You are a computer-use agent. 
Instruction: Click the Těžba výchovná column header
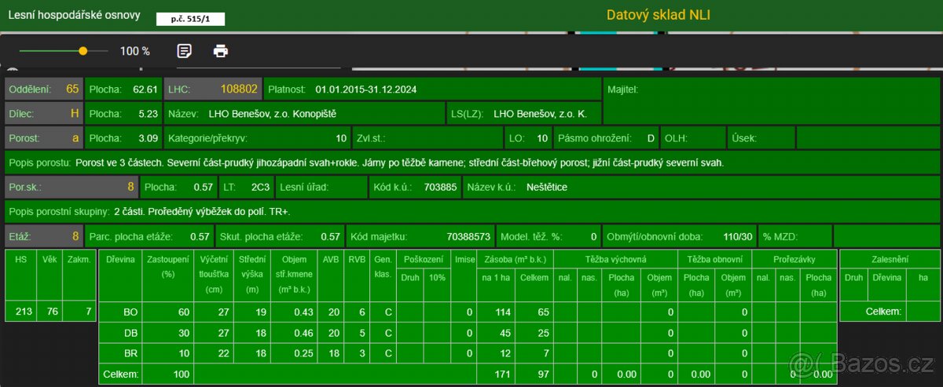pyautogui.click(x=615, y=259)
